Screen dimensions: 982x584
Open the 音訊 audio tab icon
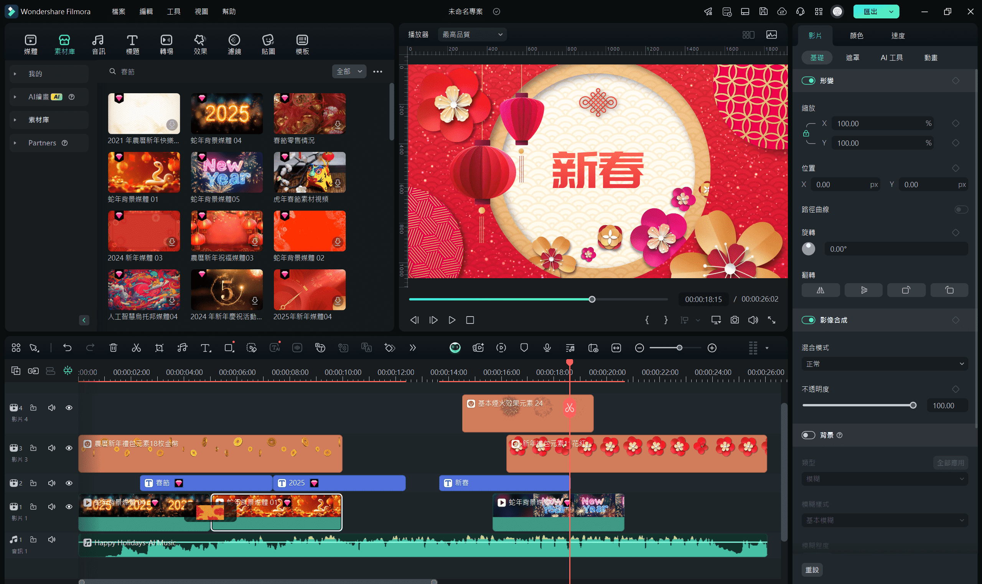(98, 44)
